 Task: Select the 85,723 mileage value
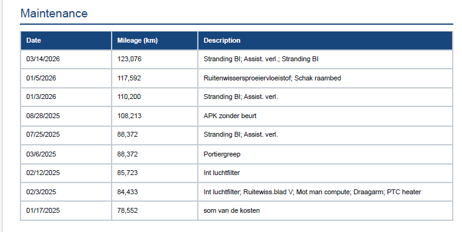pyautogui.click(x=127, y=173)
